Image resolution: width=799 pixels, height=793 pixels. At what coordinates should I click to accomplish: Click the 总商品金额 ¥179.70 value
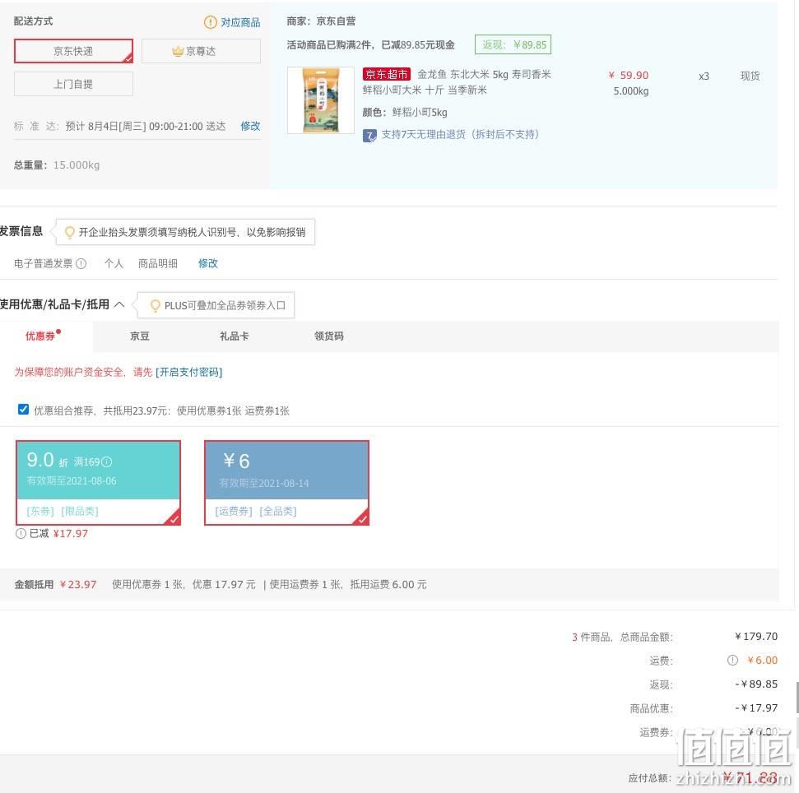tap(756, 637)
